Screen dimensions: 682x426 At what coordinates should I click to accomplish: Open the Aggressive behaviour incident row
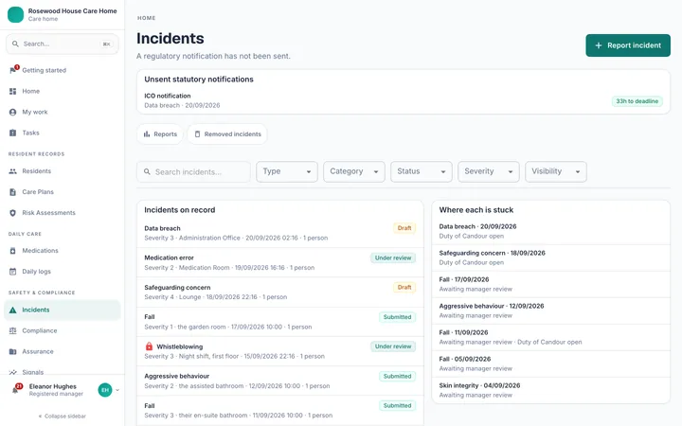280,381
